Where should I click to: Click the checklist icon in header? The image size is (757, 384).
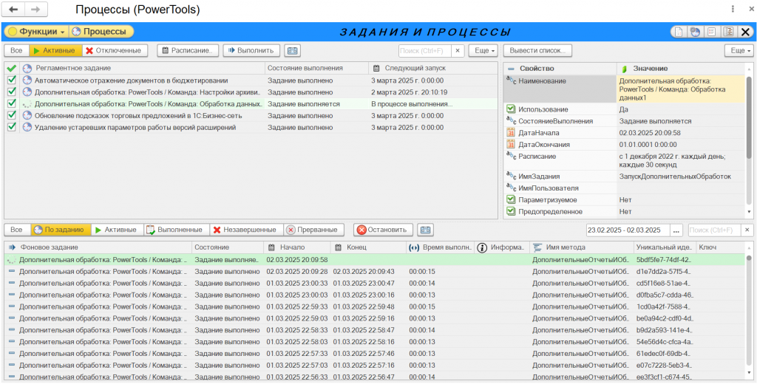[x=710, y=32]
